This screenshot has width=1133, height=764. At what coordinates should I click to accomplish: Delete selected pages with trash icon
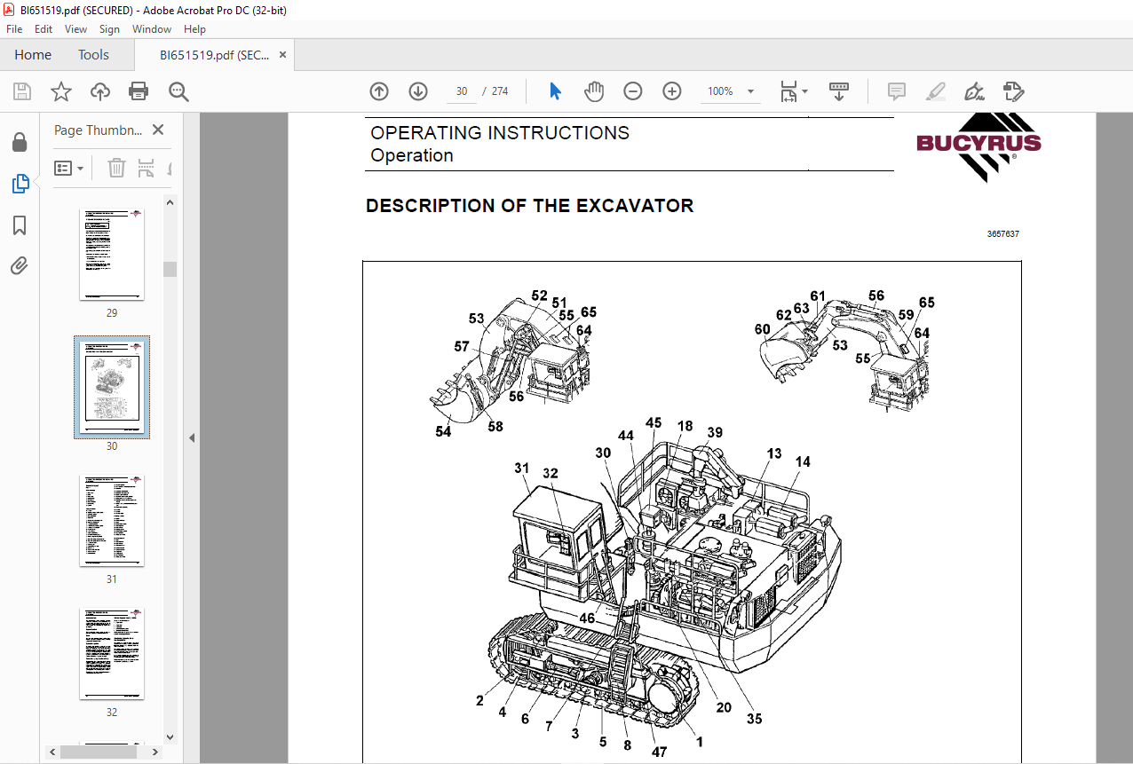[x=116, y=168]
